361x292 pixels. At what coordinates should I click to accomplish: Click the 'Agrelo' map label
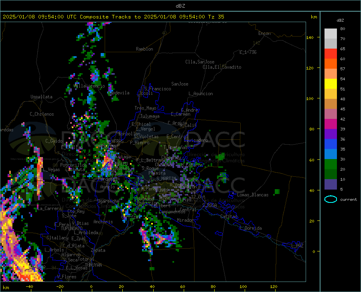[x=107, y=187]
